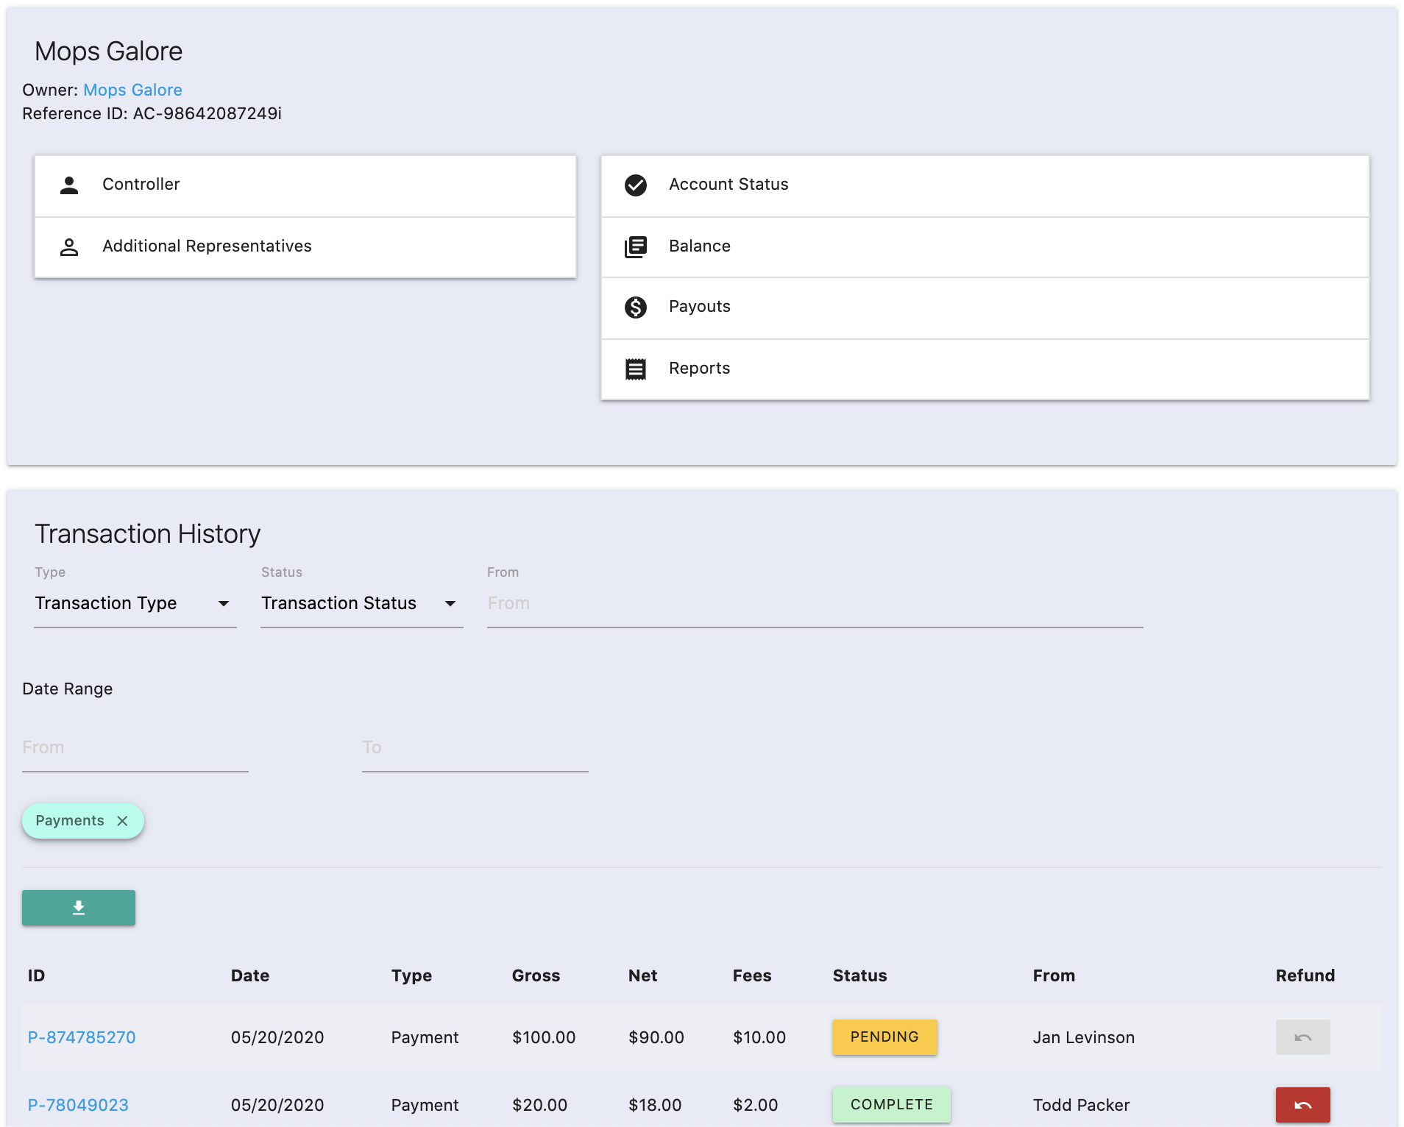Click the Type column header

[x=412, y=975]
